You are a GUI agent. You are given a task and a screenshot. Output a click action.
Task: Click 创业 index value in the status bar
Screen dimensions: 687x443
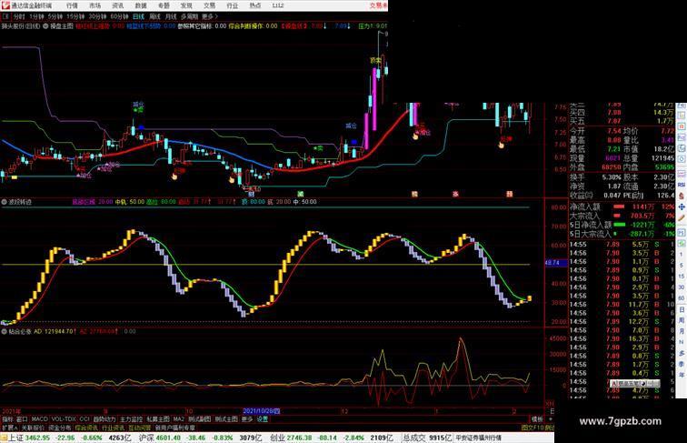299,438
